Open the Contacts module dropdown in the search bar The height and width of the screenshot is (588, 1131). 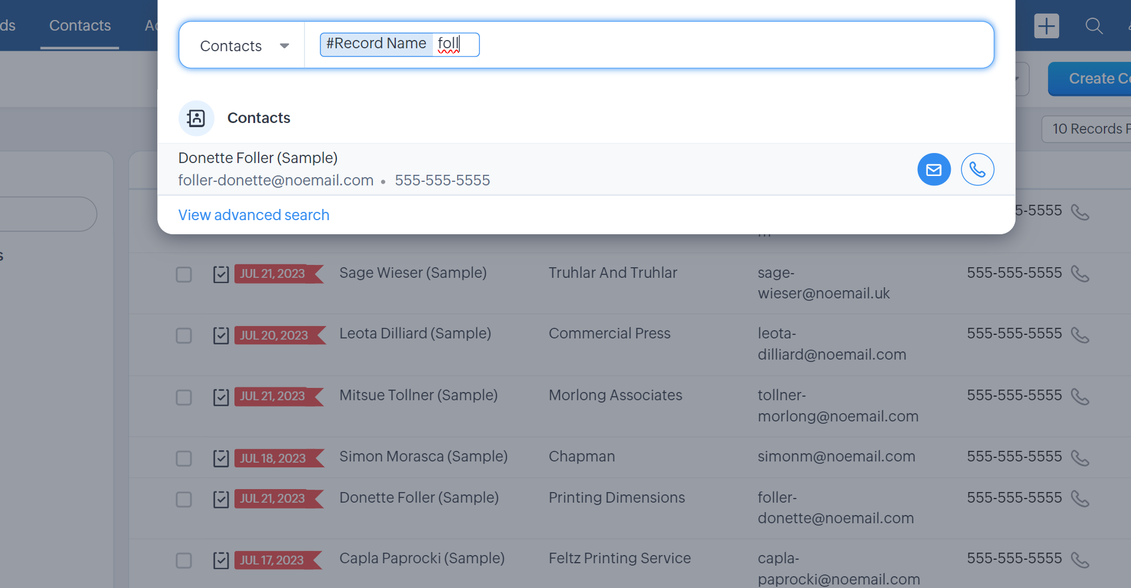tap(244, 46)
